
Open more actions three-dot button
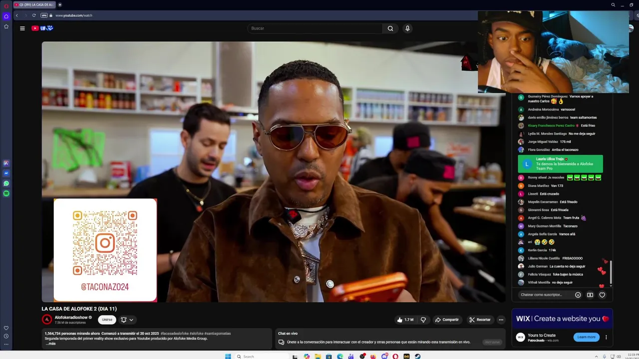pyautogui.click(x=501, y=320)
